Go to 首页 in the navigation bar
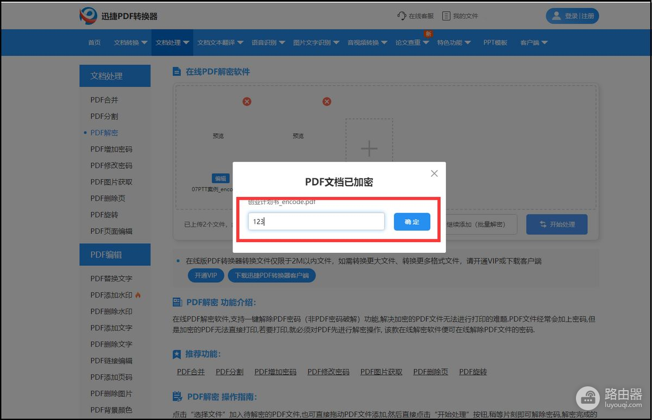 click(95, 42)
